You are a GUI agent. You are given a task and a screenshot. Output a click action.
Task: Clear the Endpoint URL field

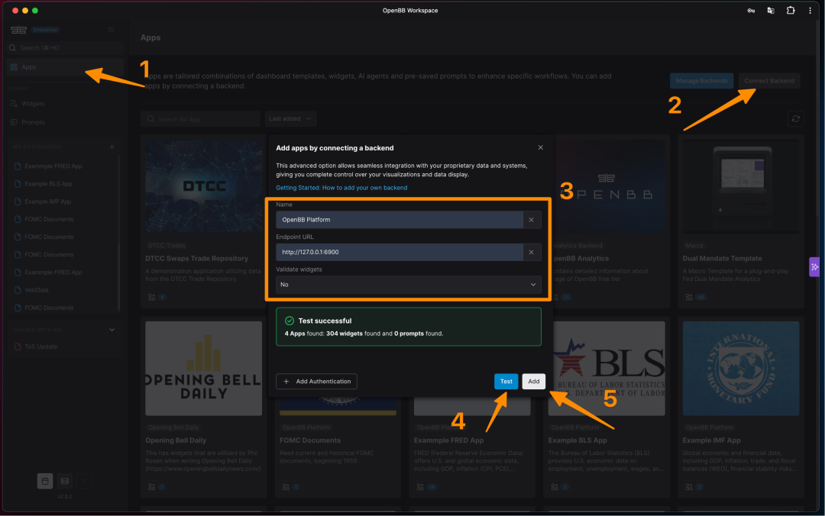pos(532,253)
